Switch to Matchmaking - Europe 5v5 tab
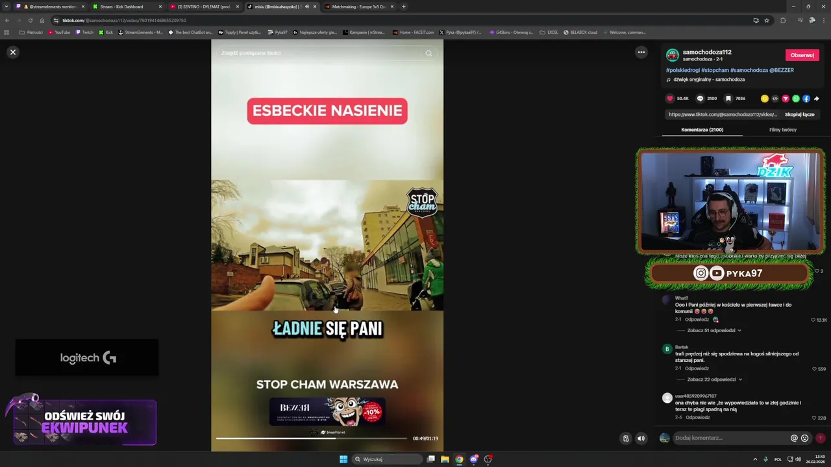Screen dimensions: 831x467 (359, 6)
